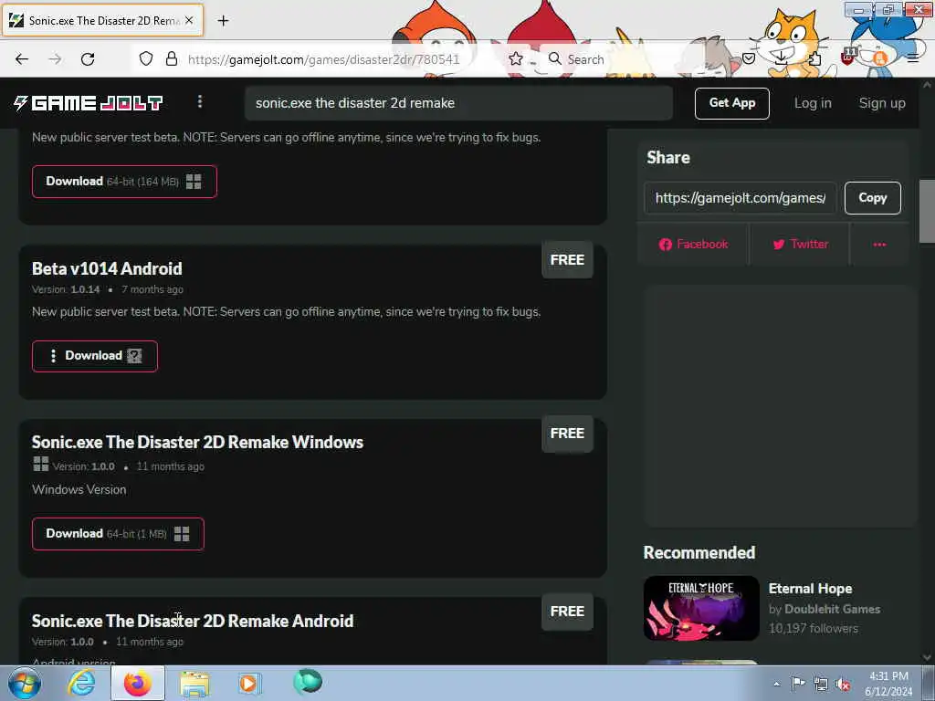Focus the Firefox Search box
Image resolution: width=935 pixels, height=701 pixels.
(585, 59)
